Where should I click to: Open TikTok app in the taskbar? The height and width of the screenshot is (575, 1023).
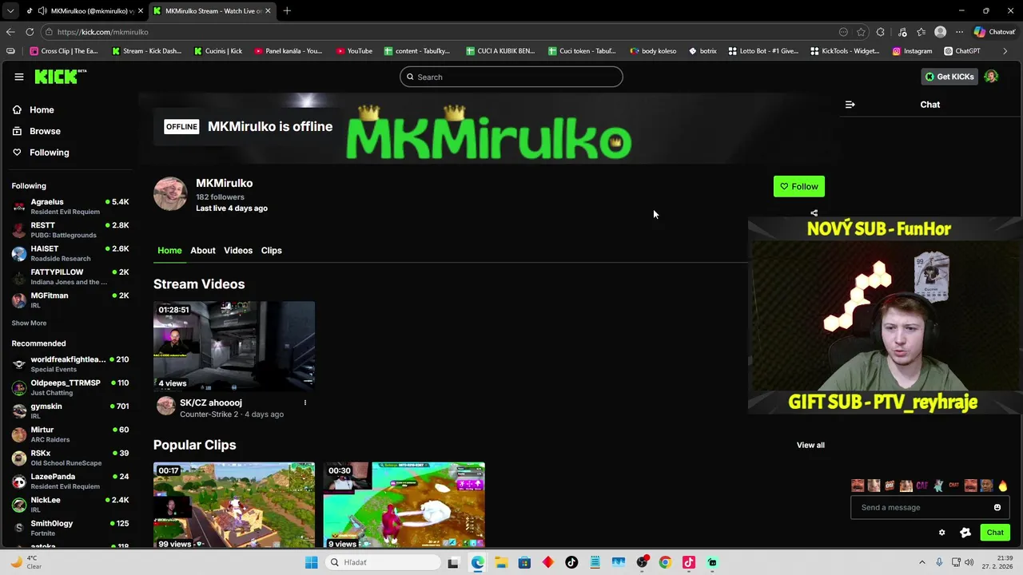(571, 562)
